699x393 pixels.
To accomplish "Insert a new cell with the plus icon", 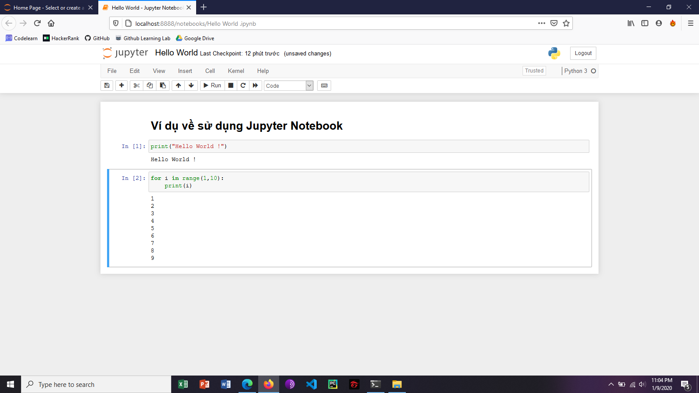I will tap(121, 86).
